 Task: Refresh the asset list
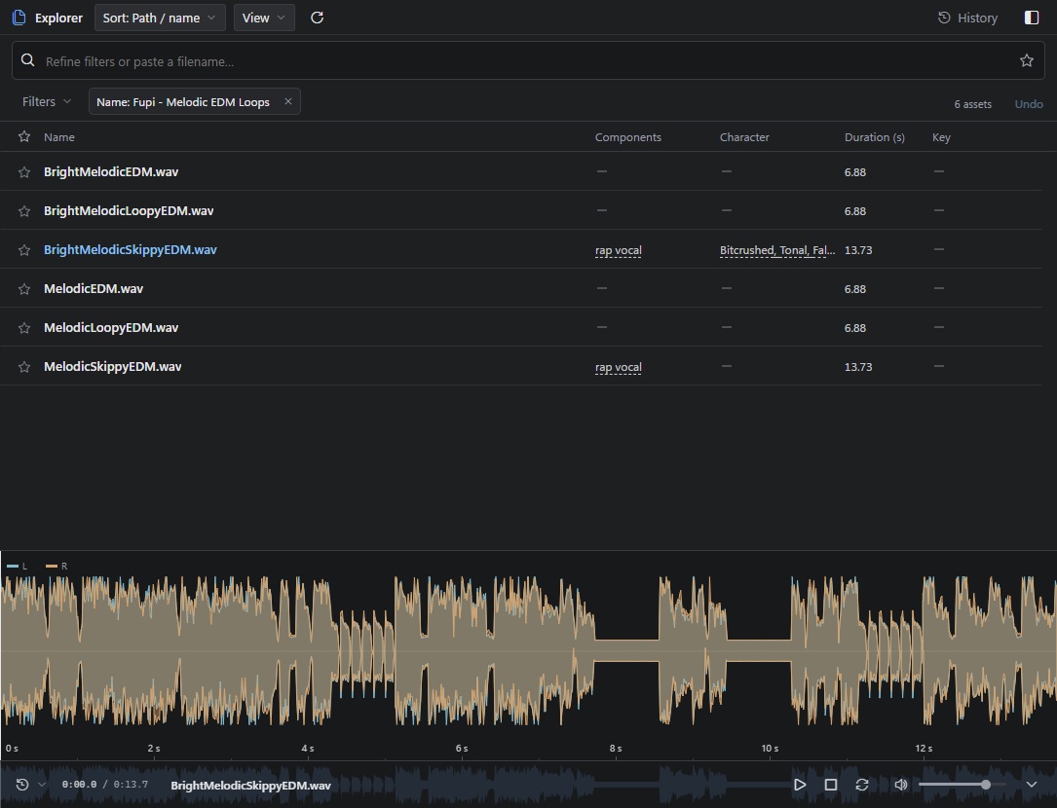317,18
